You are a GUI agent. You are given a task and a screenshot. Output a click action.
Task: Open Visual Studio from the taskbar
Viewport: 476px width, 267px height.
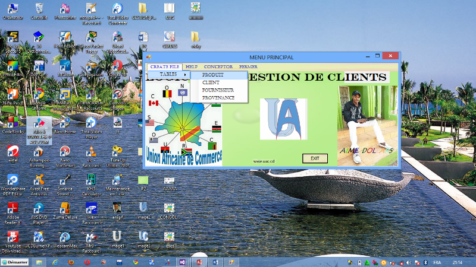183,262
